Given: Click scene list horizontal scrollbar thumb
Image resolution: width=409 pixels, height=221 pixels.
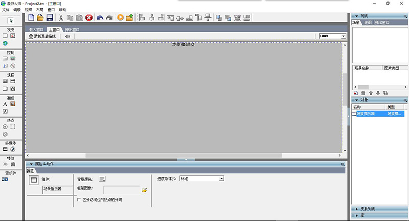Looking at the screenshot, I should click(363, 87).
